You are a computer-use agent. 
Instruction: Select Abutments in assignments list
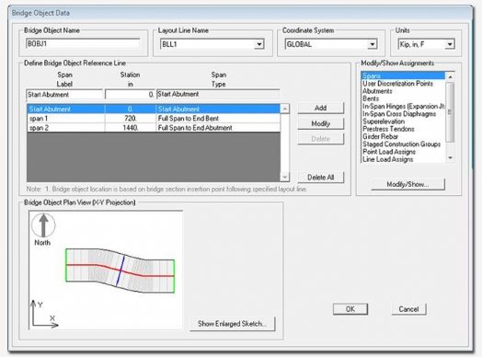pyautogui.click(x=377, y=91)
